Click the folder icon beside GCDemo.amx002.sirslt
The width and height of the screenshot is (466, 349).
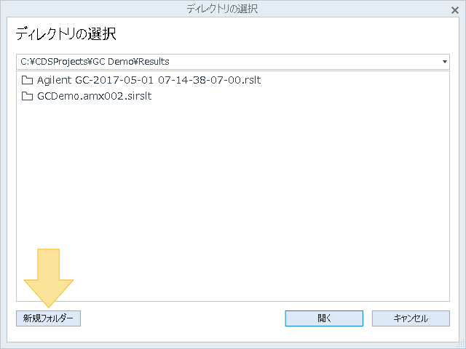pyautogui.click(x=27, y=96)
